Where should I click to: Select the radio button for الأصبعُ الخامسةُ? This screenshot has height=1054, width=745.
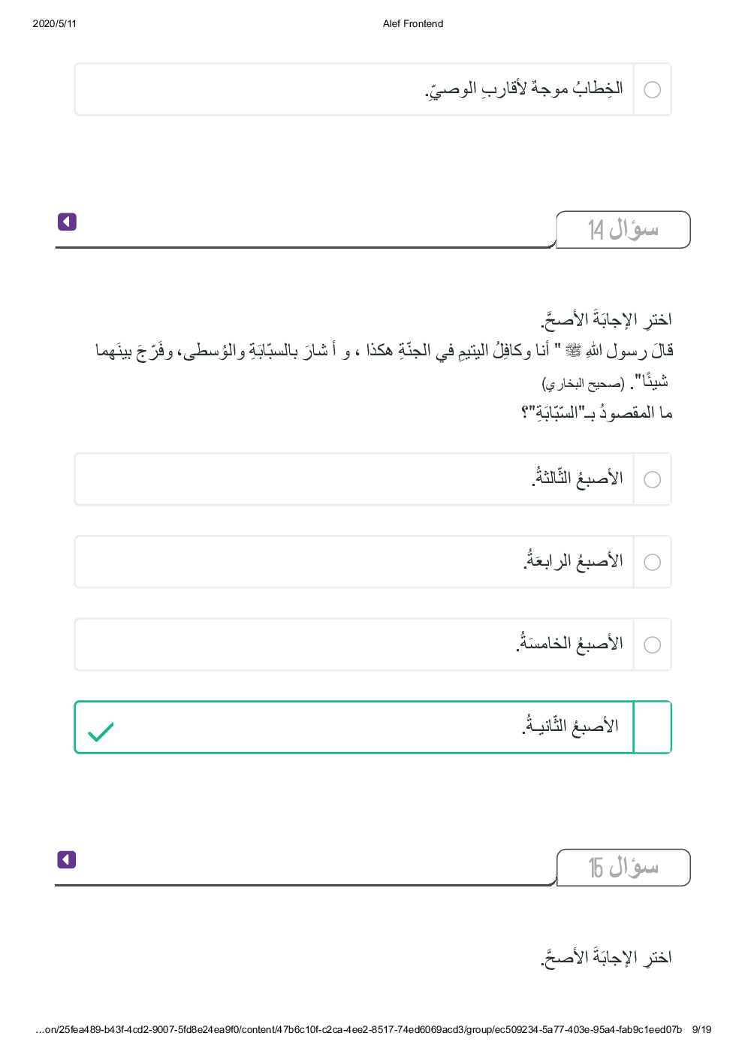[653, 645]
